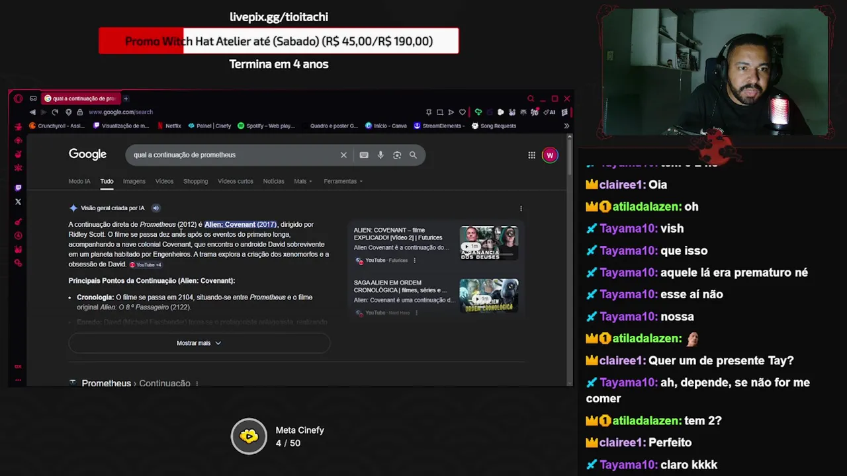
Task: Click the Twitch icon in Opera sidebar
Action: (x=18, y=188)
